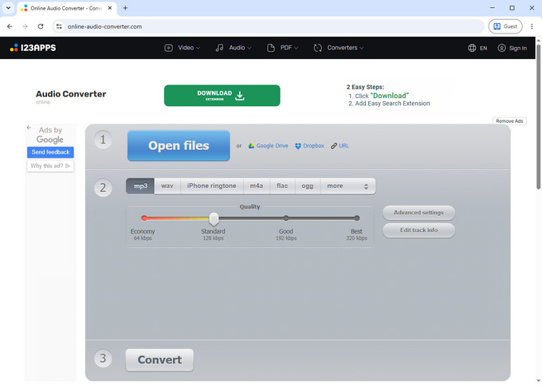Click the PDF document icon

[x=271, y=48]
